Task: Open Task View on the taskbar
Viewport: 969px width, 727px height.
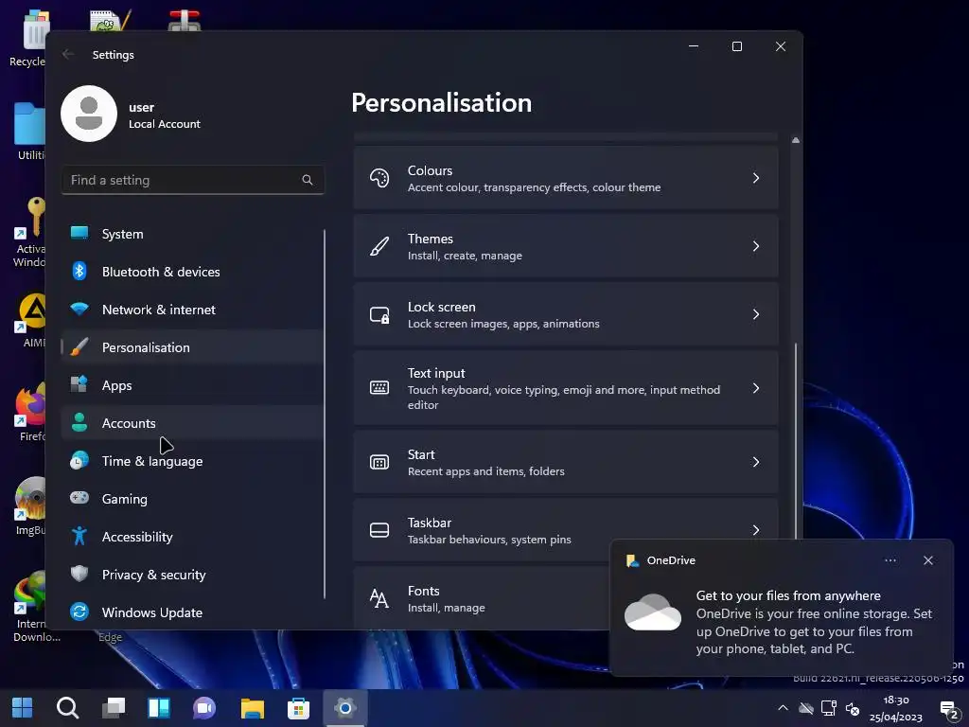Action: point(114,708)
